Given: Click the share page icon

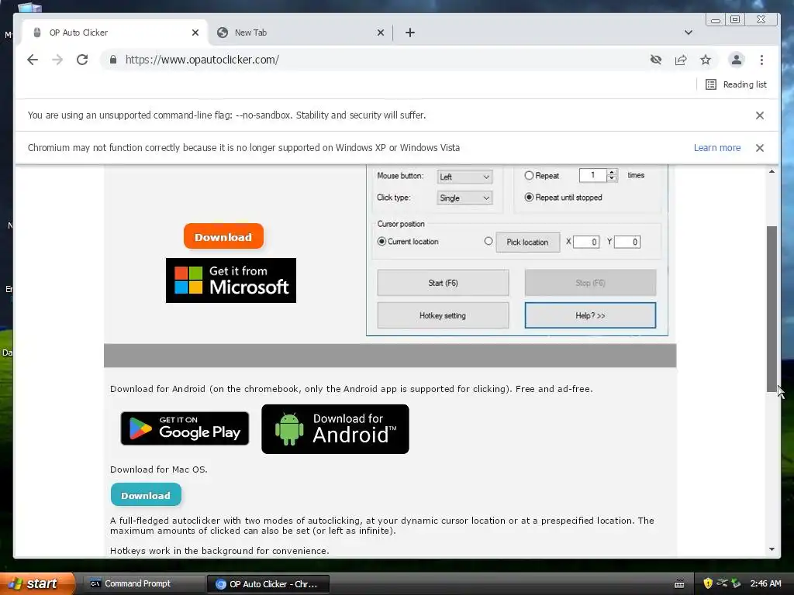Looking at the screenshot, I should (x=681, y=60).
